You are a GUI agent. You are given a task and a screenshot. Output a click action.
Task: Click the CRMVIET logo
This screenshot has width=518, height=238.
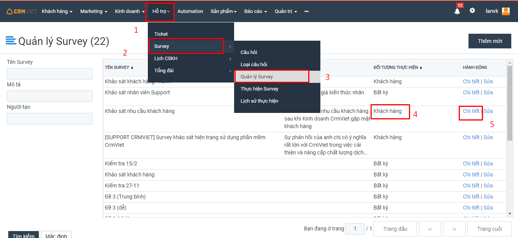(x=22, y=11)
